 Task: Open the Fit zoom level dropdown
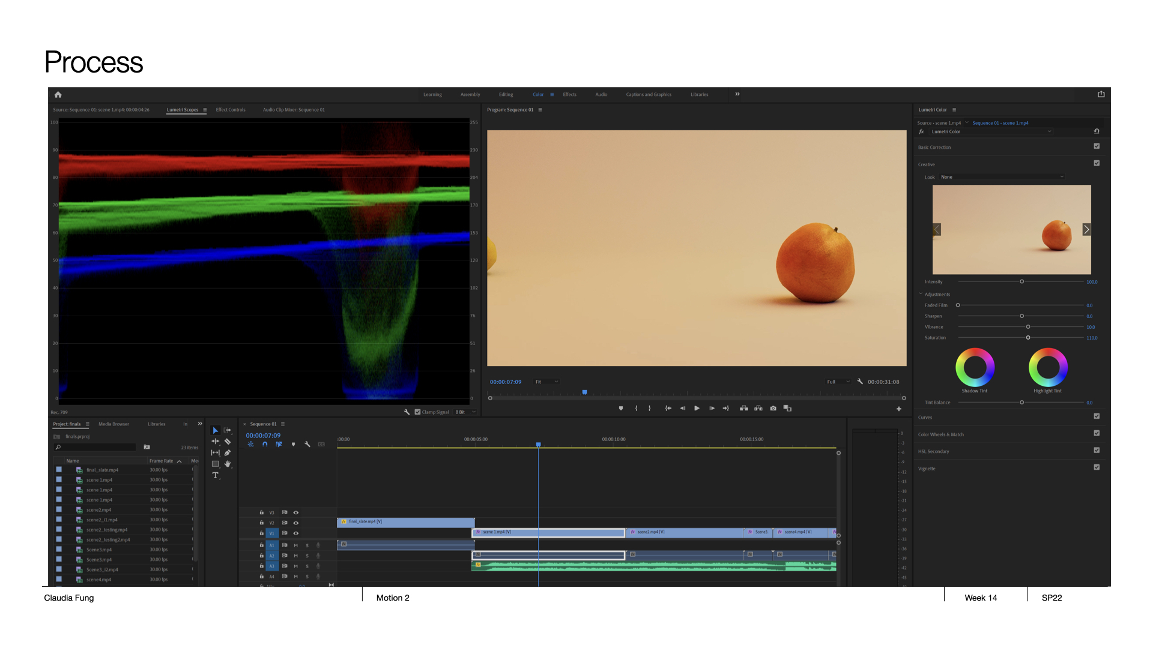(546, 382)
